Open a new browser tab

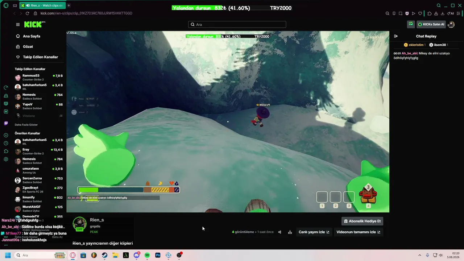69,5
